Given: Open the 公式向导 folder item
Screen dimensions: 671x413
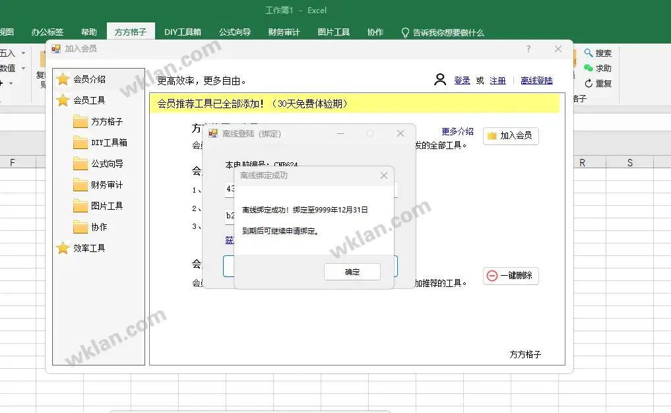Looking at the screenshot, I should click(107, 164).
